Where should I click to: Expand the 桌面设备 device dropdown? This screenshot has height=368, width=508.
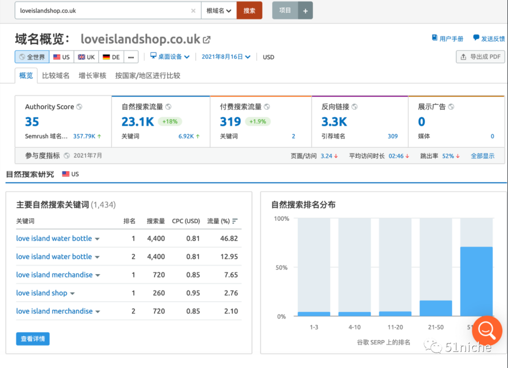pos(169,57)
